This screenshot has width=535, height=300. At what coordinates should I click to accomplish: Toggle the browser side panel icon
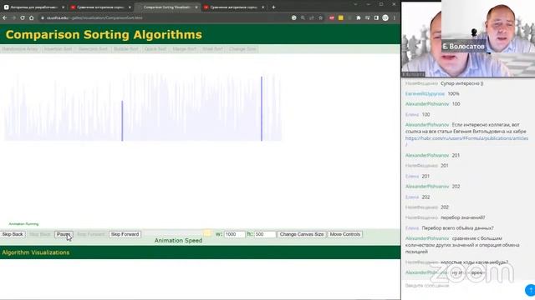[376, 17]
